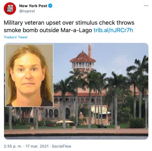Open the mugshot inset photo

[x=29, y=75]
